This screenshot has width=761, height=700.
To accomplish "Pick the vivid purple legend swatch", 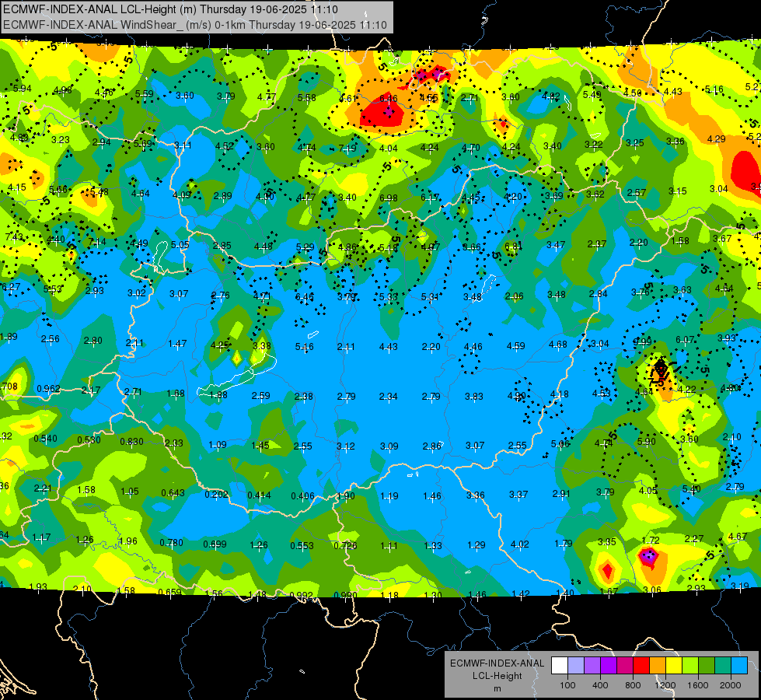I will (x=609, y=665).
